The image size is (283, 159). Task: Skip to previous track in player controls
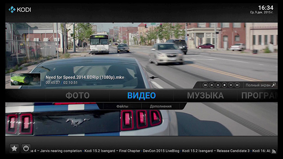pos(205,85)
